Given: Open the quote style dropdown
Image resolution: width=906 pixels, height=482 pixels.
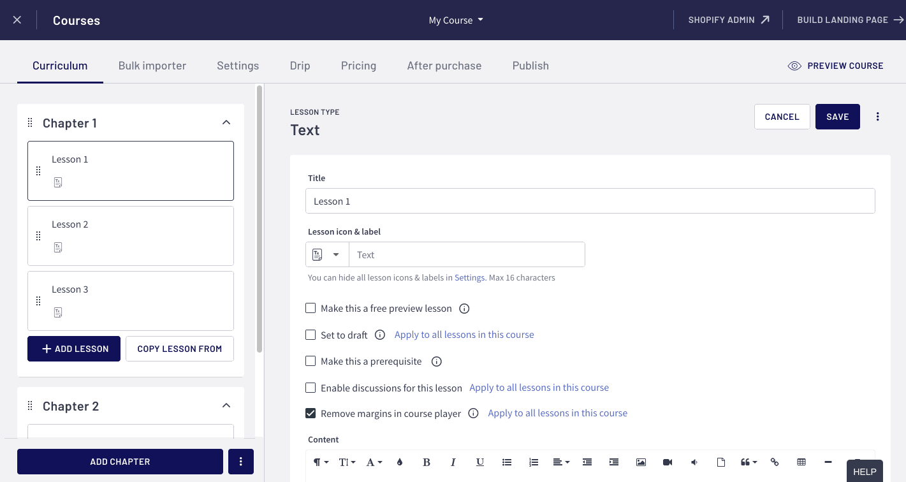Looking at the screenshot, I should (x=749, y=462).
